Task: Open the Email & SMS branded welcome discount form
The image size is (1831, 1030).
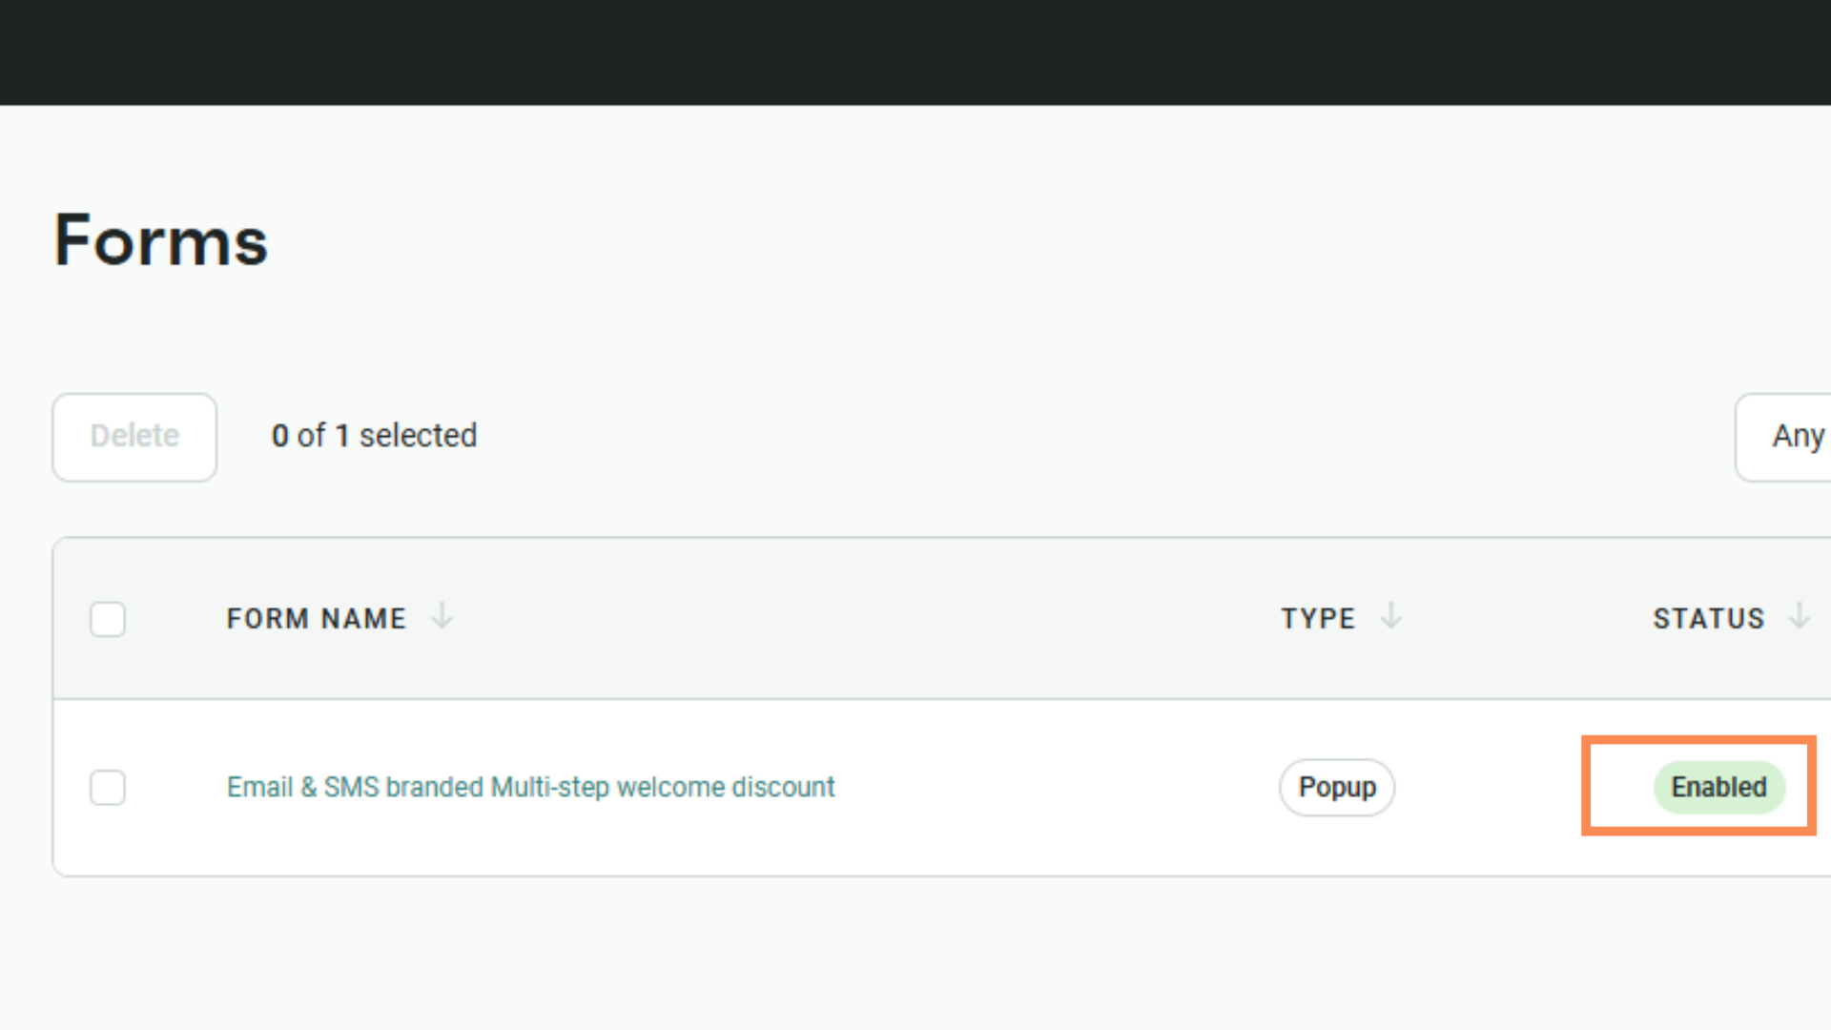Action: point(530,788)
